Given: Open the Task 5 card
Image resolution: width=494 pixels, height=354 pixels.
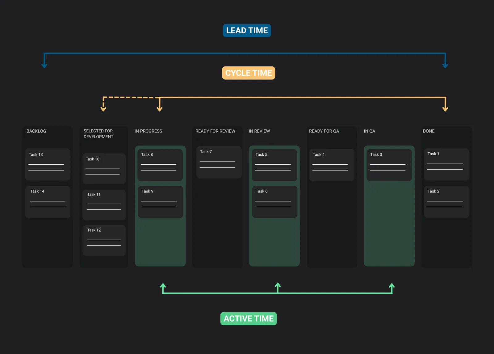Looking at the screenshot, I should click(x=274, y=165).
